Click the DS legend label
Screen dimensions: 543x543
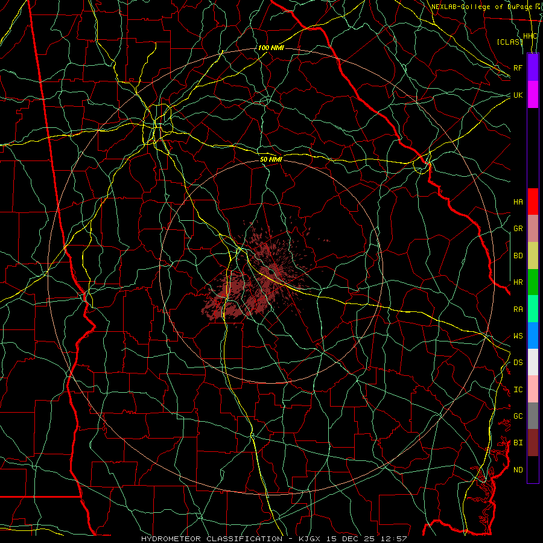[x=518, y=363]
